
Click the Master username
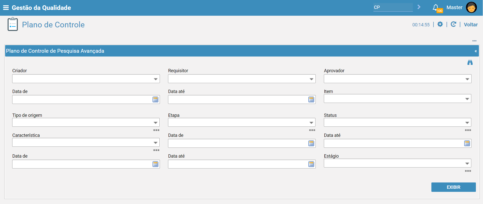[455, 7]
